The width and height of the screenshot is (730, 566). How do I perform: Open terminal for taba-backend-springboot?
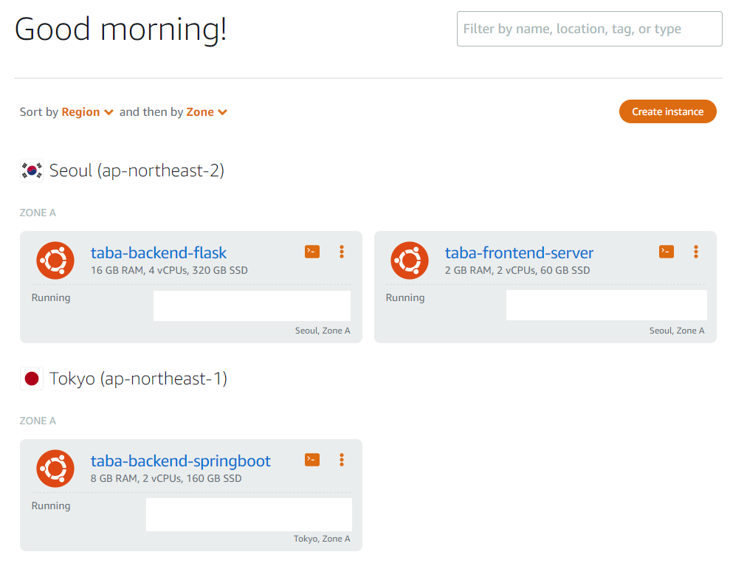pyautogui.click(x=312, y=460)
